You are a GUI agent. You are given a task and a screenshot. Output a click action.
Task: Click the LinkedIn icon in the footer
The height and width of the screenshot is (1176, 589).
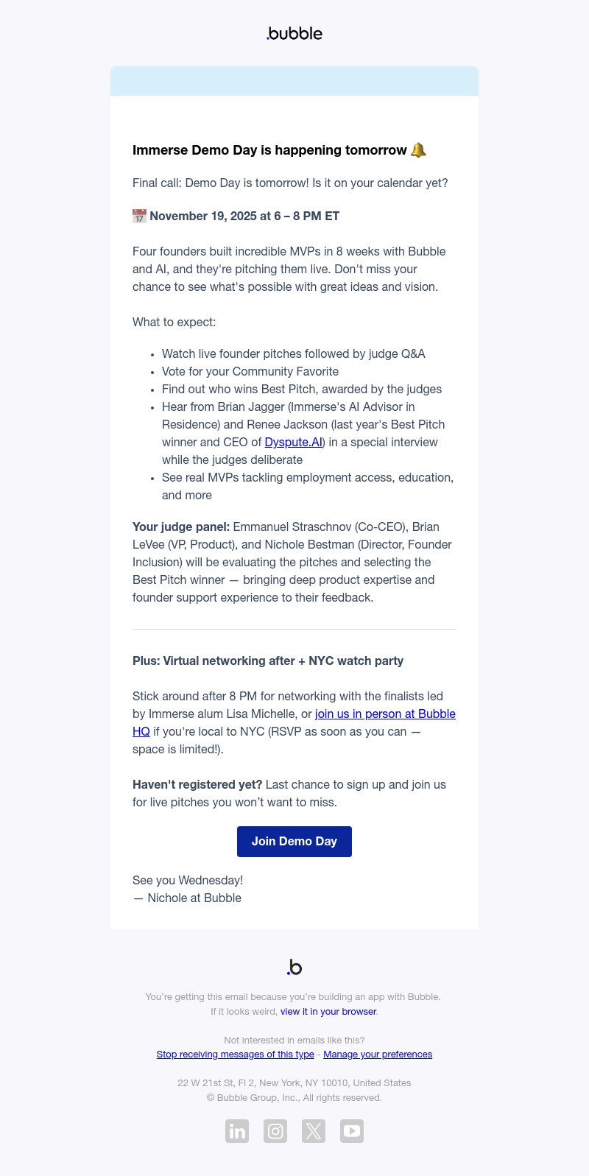click(237, 1131)
